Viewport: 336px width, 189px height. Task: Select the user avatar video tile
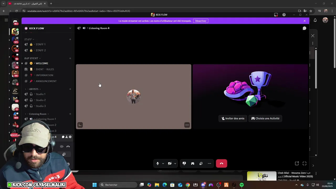(x=134, y=96)
